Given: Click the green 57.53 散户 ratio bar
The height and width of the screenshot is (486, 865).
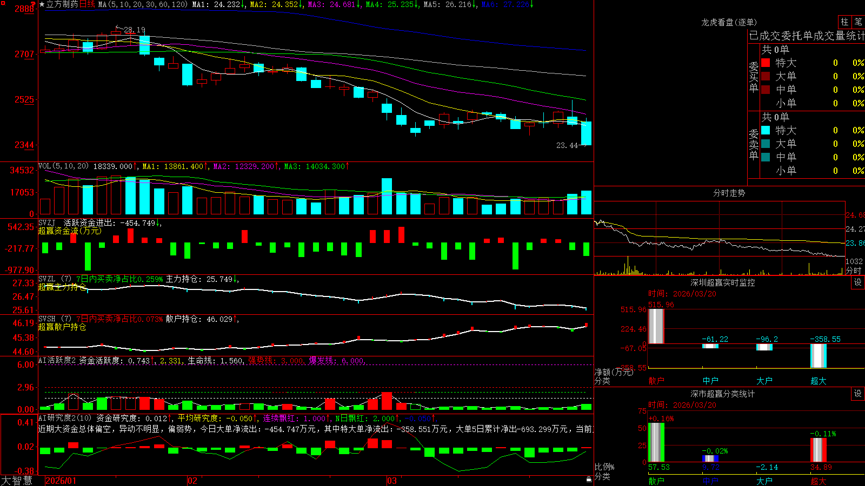Looking at the screenshot, I should click(x=656, y=442).
